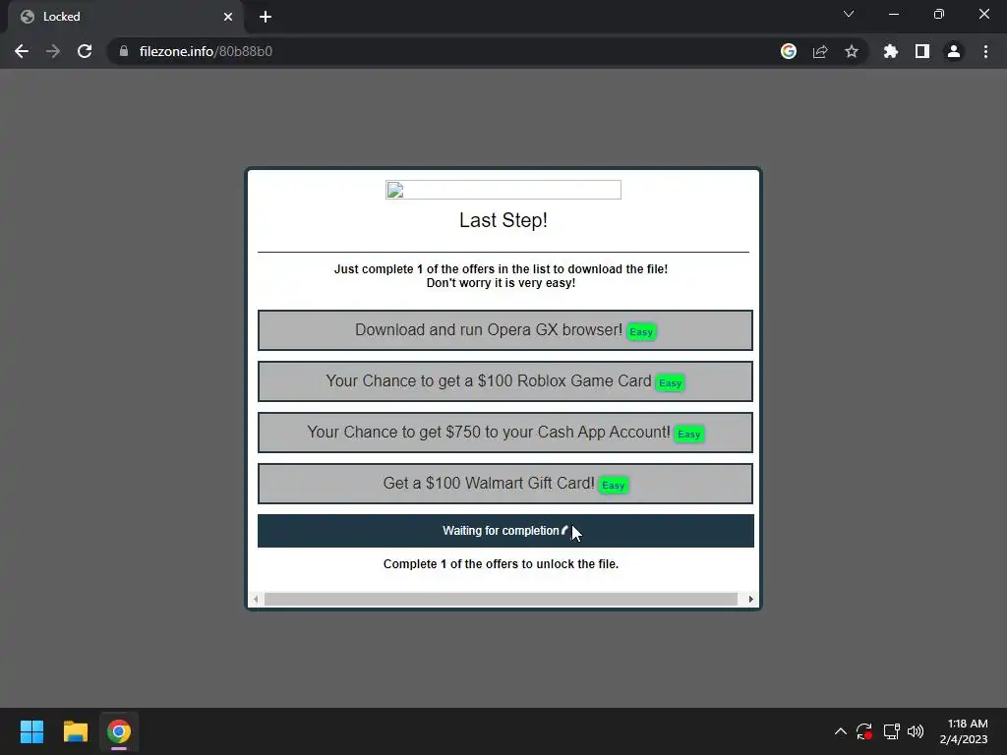This screenshot has height=755, width=1007.
Task: Open the Chrome extensions puzzle menu
Action: (x=890, y=51)
